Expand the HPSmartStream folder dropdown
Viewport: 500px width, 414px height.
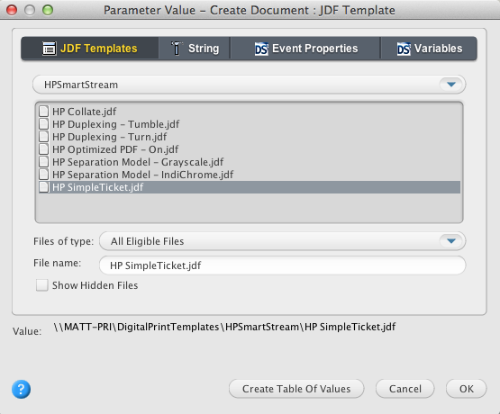[249, 85]
